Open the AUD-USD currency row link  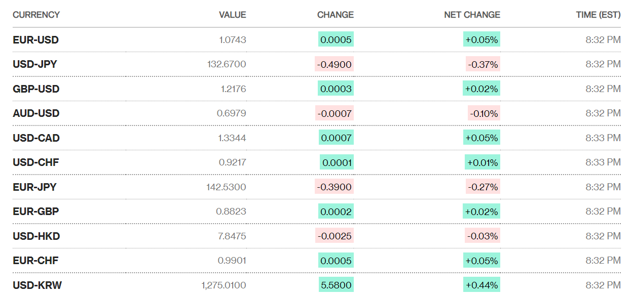pyautogui.click(x=36, y=113)
